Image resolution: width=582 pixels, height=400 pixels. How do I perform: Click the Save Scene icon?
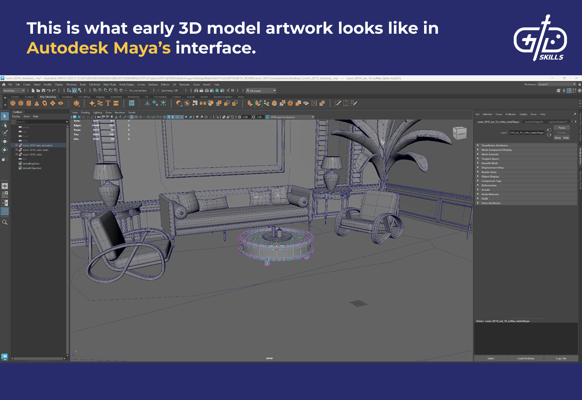coord(43,90)
